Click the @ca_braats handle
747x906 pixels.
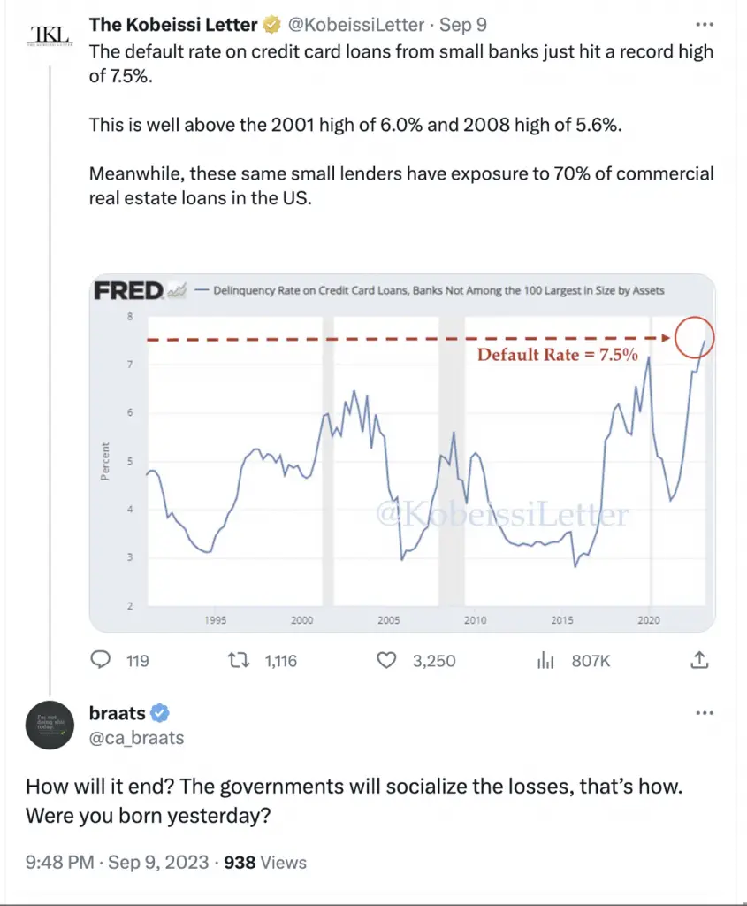(x=137, y=738)
